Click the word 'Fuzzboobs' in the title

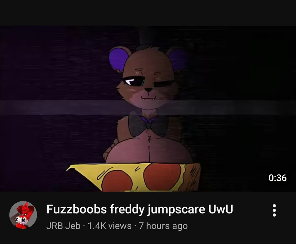point(76,209)
